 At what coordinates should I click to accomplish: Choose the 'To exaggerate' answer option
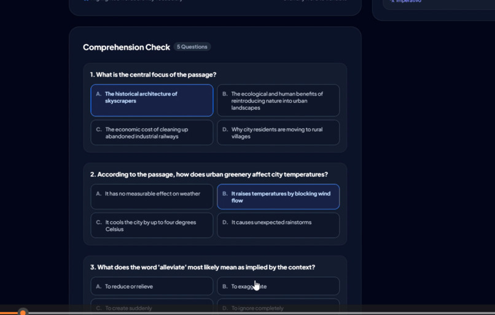point(278,286)
